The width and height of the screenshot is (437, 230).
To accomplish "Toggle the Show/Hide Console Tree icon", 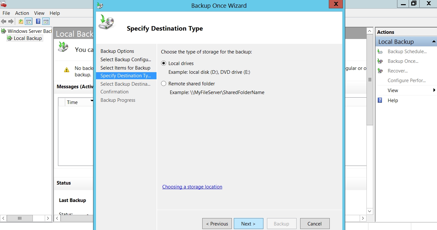I will pyautogui.click(x=29, y=22).
